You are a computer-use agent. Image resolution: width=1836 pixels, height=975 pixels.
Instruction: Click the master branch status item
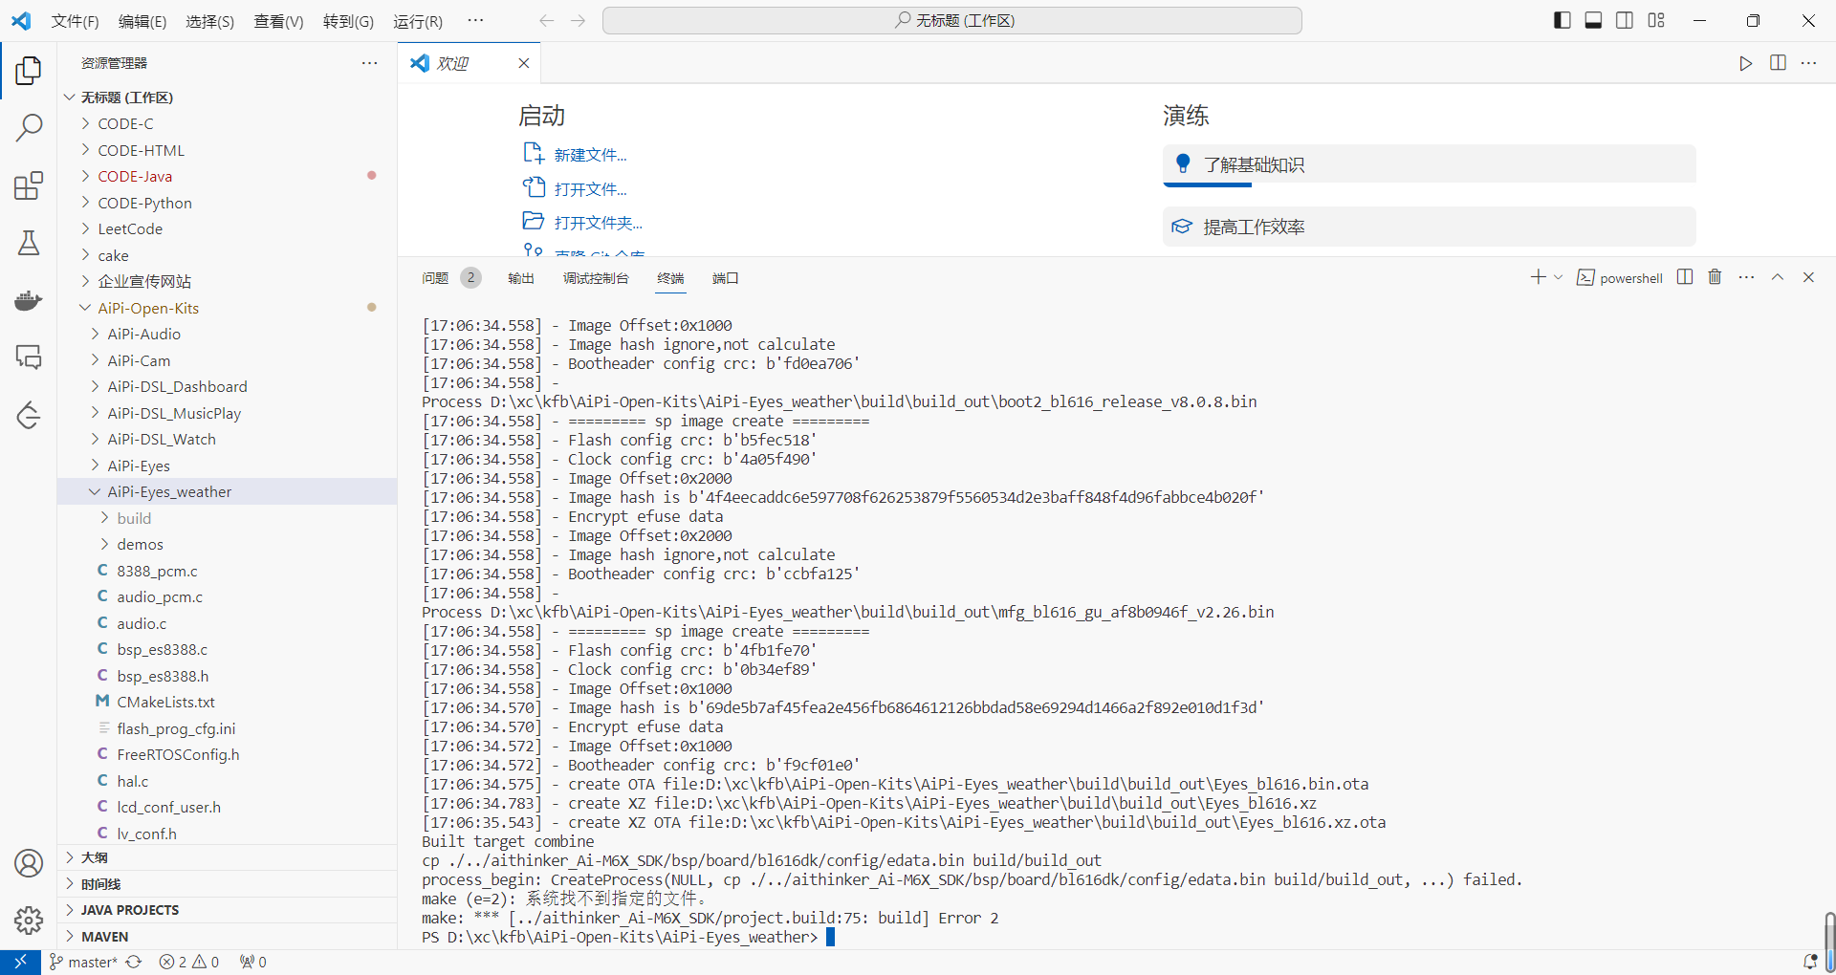[83, 962]
